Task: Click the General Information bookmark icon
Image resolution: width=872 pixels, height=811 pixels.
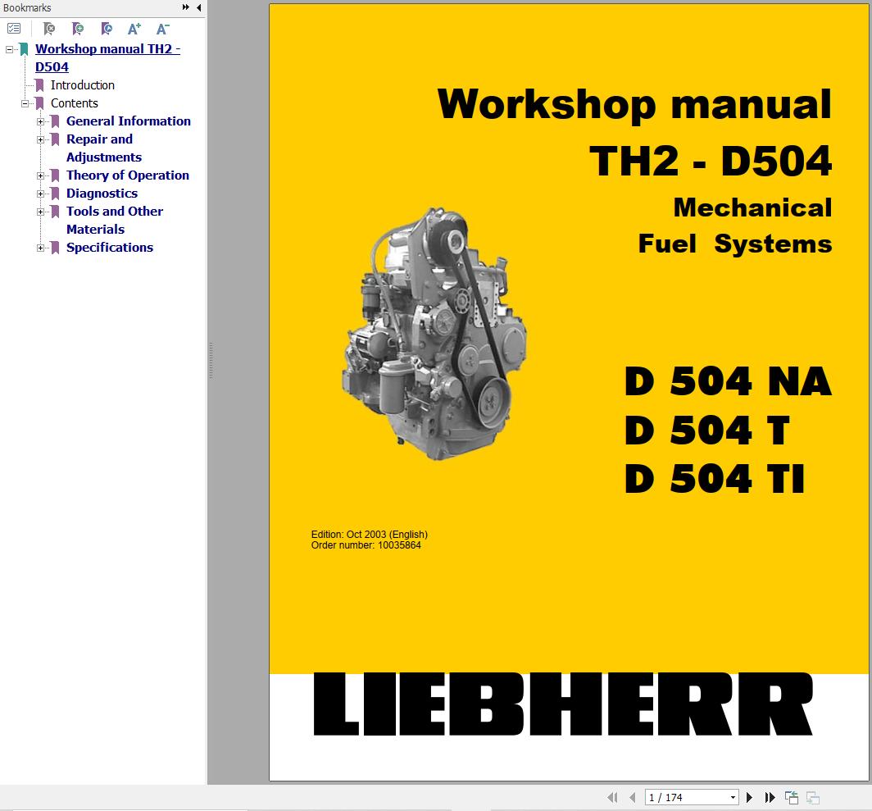Action: [x=55, y=121]
